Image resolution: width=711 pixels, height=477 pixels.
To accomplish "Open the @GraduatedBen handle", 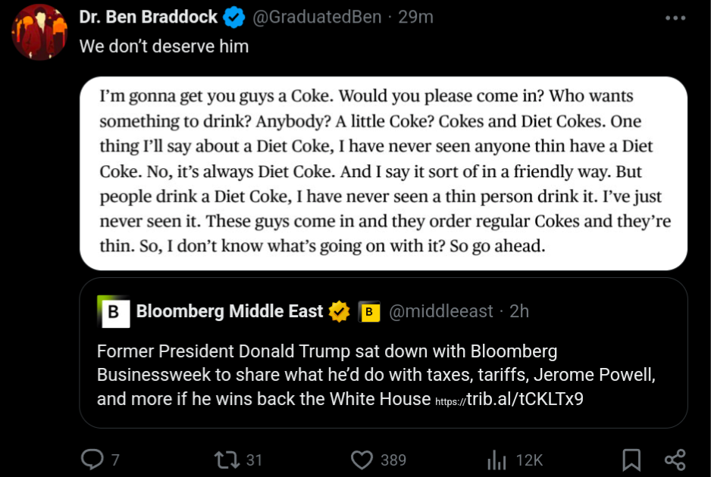I will point(317,17).
